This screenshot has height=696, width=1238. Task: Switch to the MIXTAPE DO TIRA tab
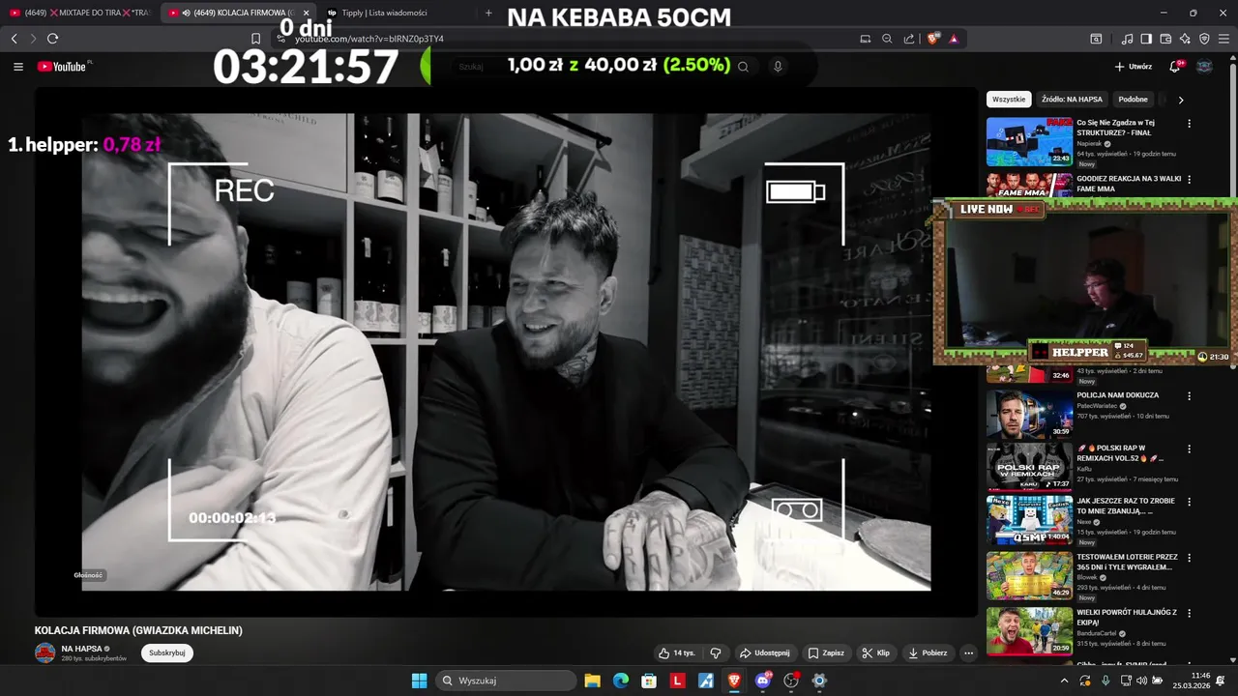pos(79,13)
